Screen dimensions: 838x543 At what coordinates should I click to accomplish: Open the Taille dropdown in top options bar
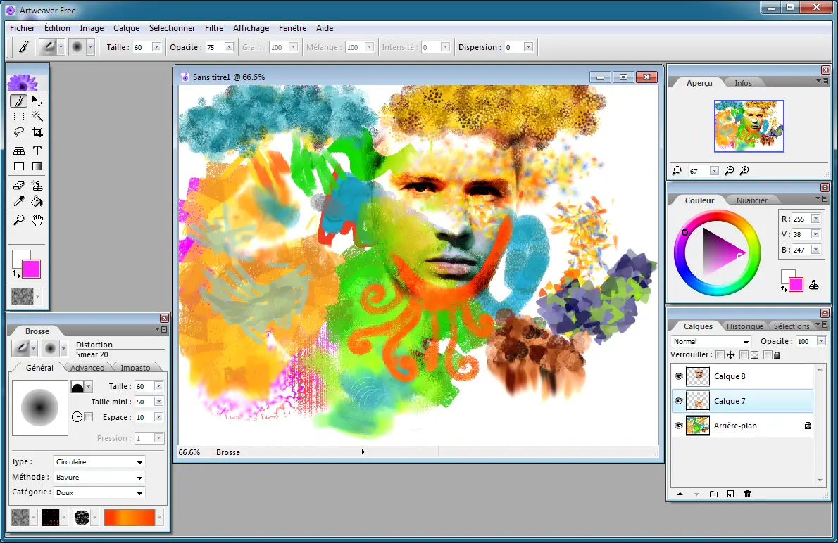[156, 47]
